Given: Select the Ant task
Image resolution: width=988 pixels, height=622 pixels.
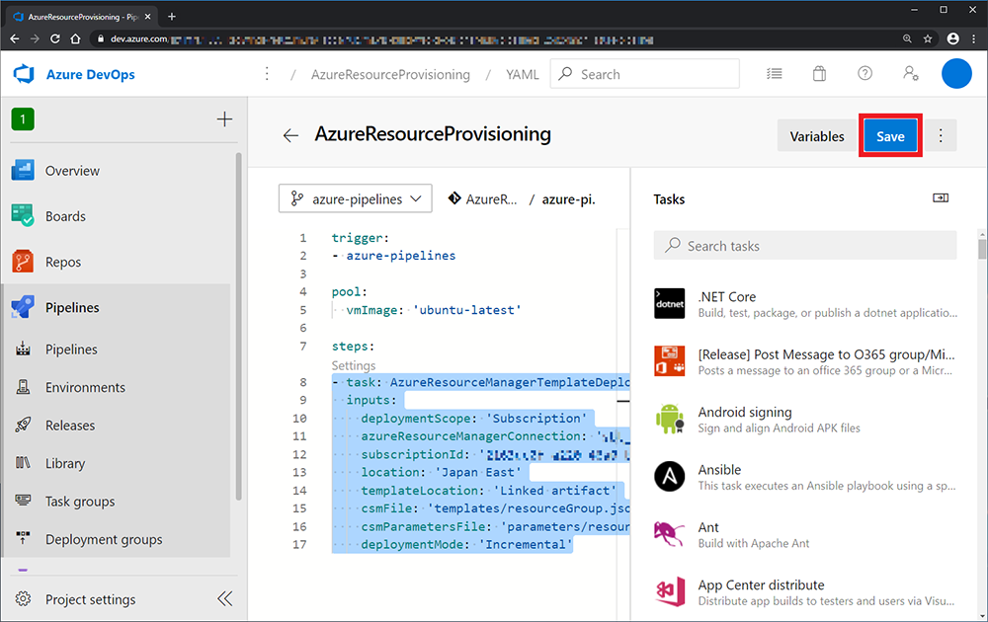Looking at the screenshot, I should click(804, 534).
